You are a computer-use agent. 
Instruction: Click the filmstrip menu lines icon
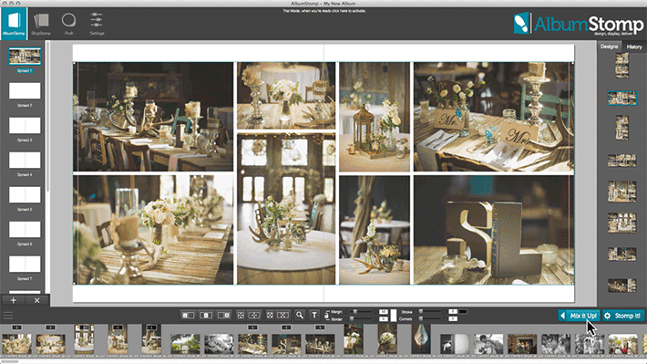[x=8, y=316]
